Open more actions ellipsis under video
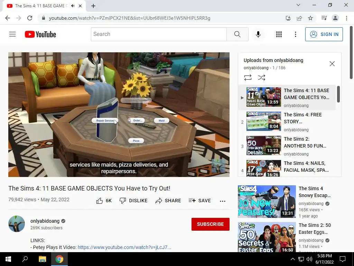The height and width of the screenshot is (266, 354). tap(223, 201)
